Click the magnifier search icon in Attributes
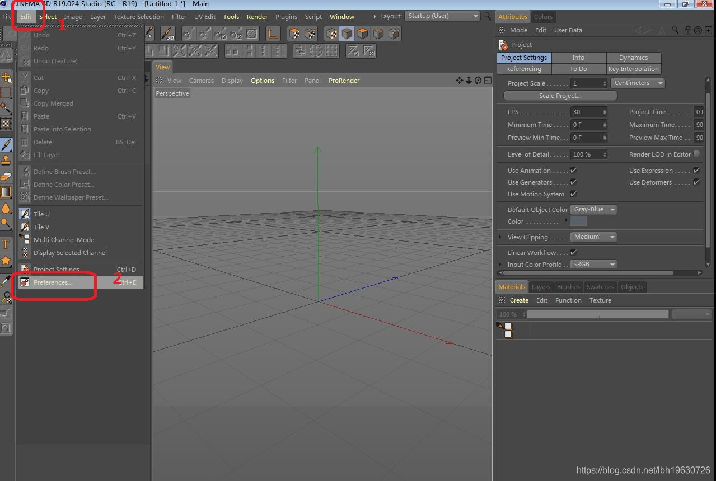Viewport: 716px width, 481px height. pyautogui.click(x=676, y=30)
